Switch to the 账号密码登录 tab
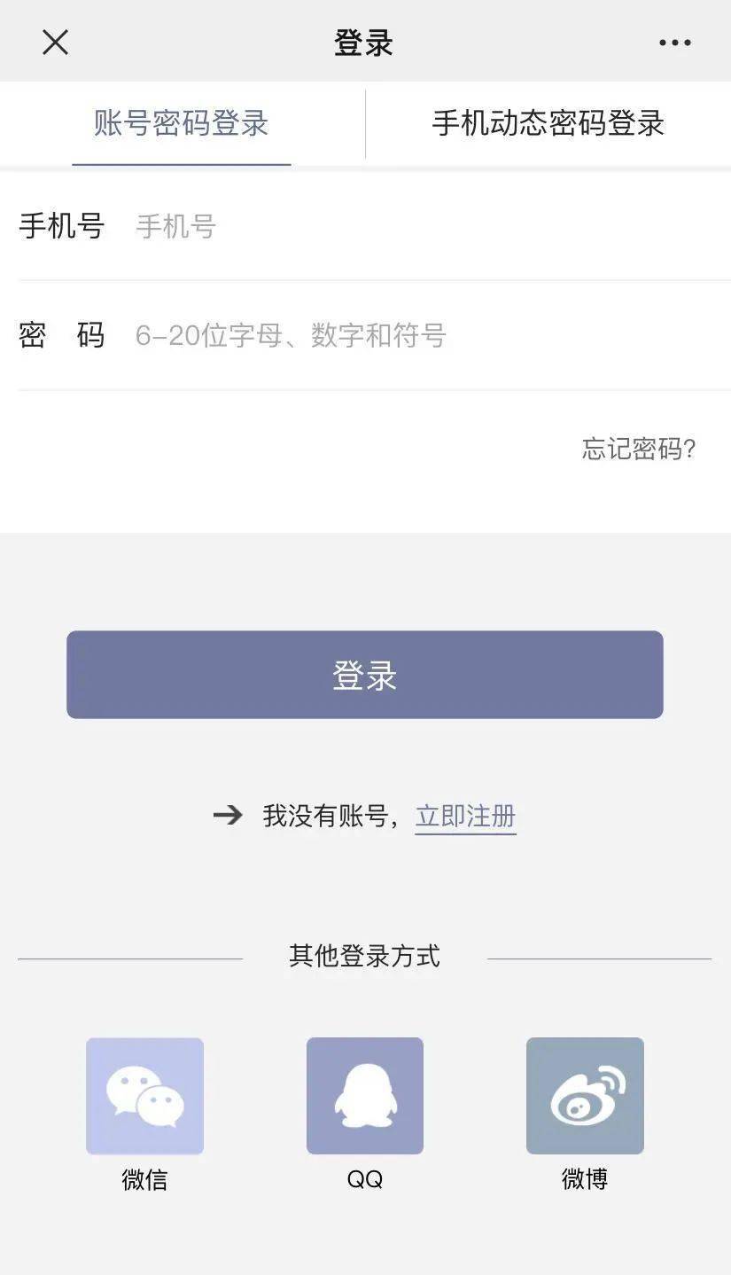 point(181,123)
